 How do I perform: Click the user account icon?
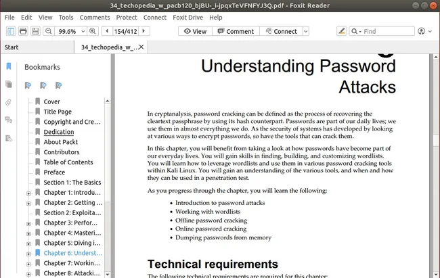[421, 31]
